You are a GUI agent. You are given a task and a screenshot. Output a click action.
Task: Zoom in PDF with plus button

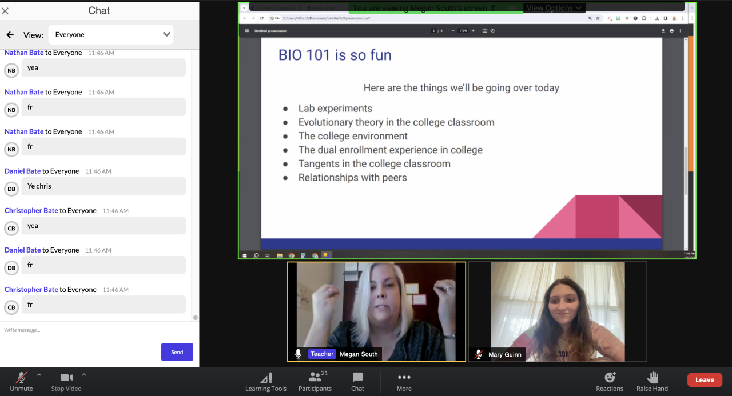tap(473, 30)
